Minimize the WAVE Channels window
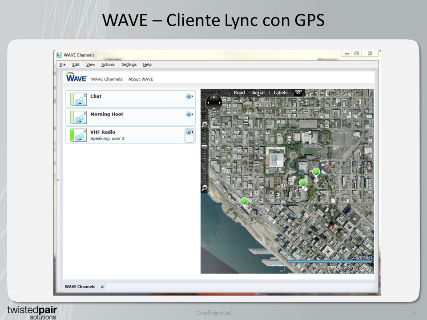Image resolution: width=427 pixels, height=320 pixels. point(346,54)
